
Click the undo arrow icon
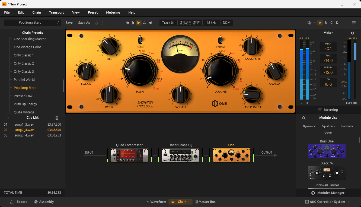[96, 23]
